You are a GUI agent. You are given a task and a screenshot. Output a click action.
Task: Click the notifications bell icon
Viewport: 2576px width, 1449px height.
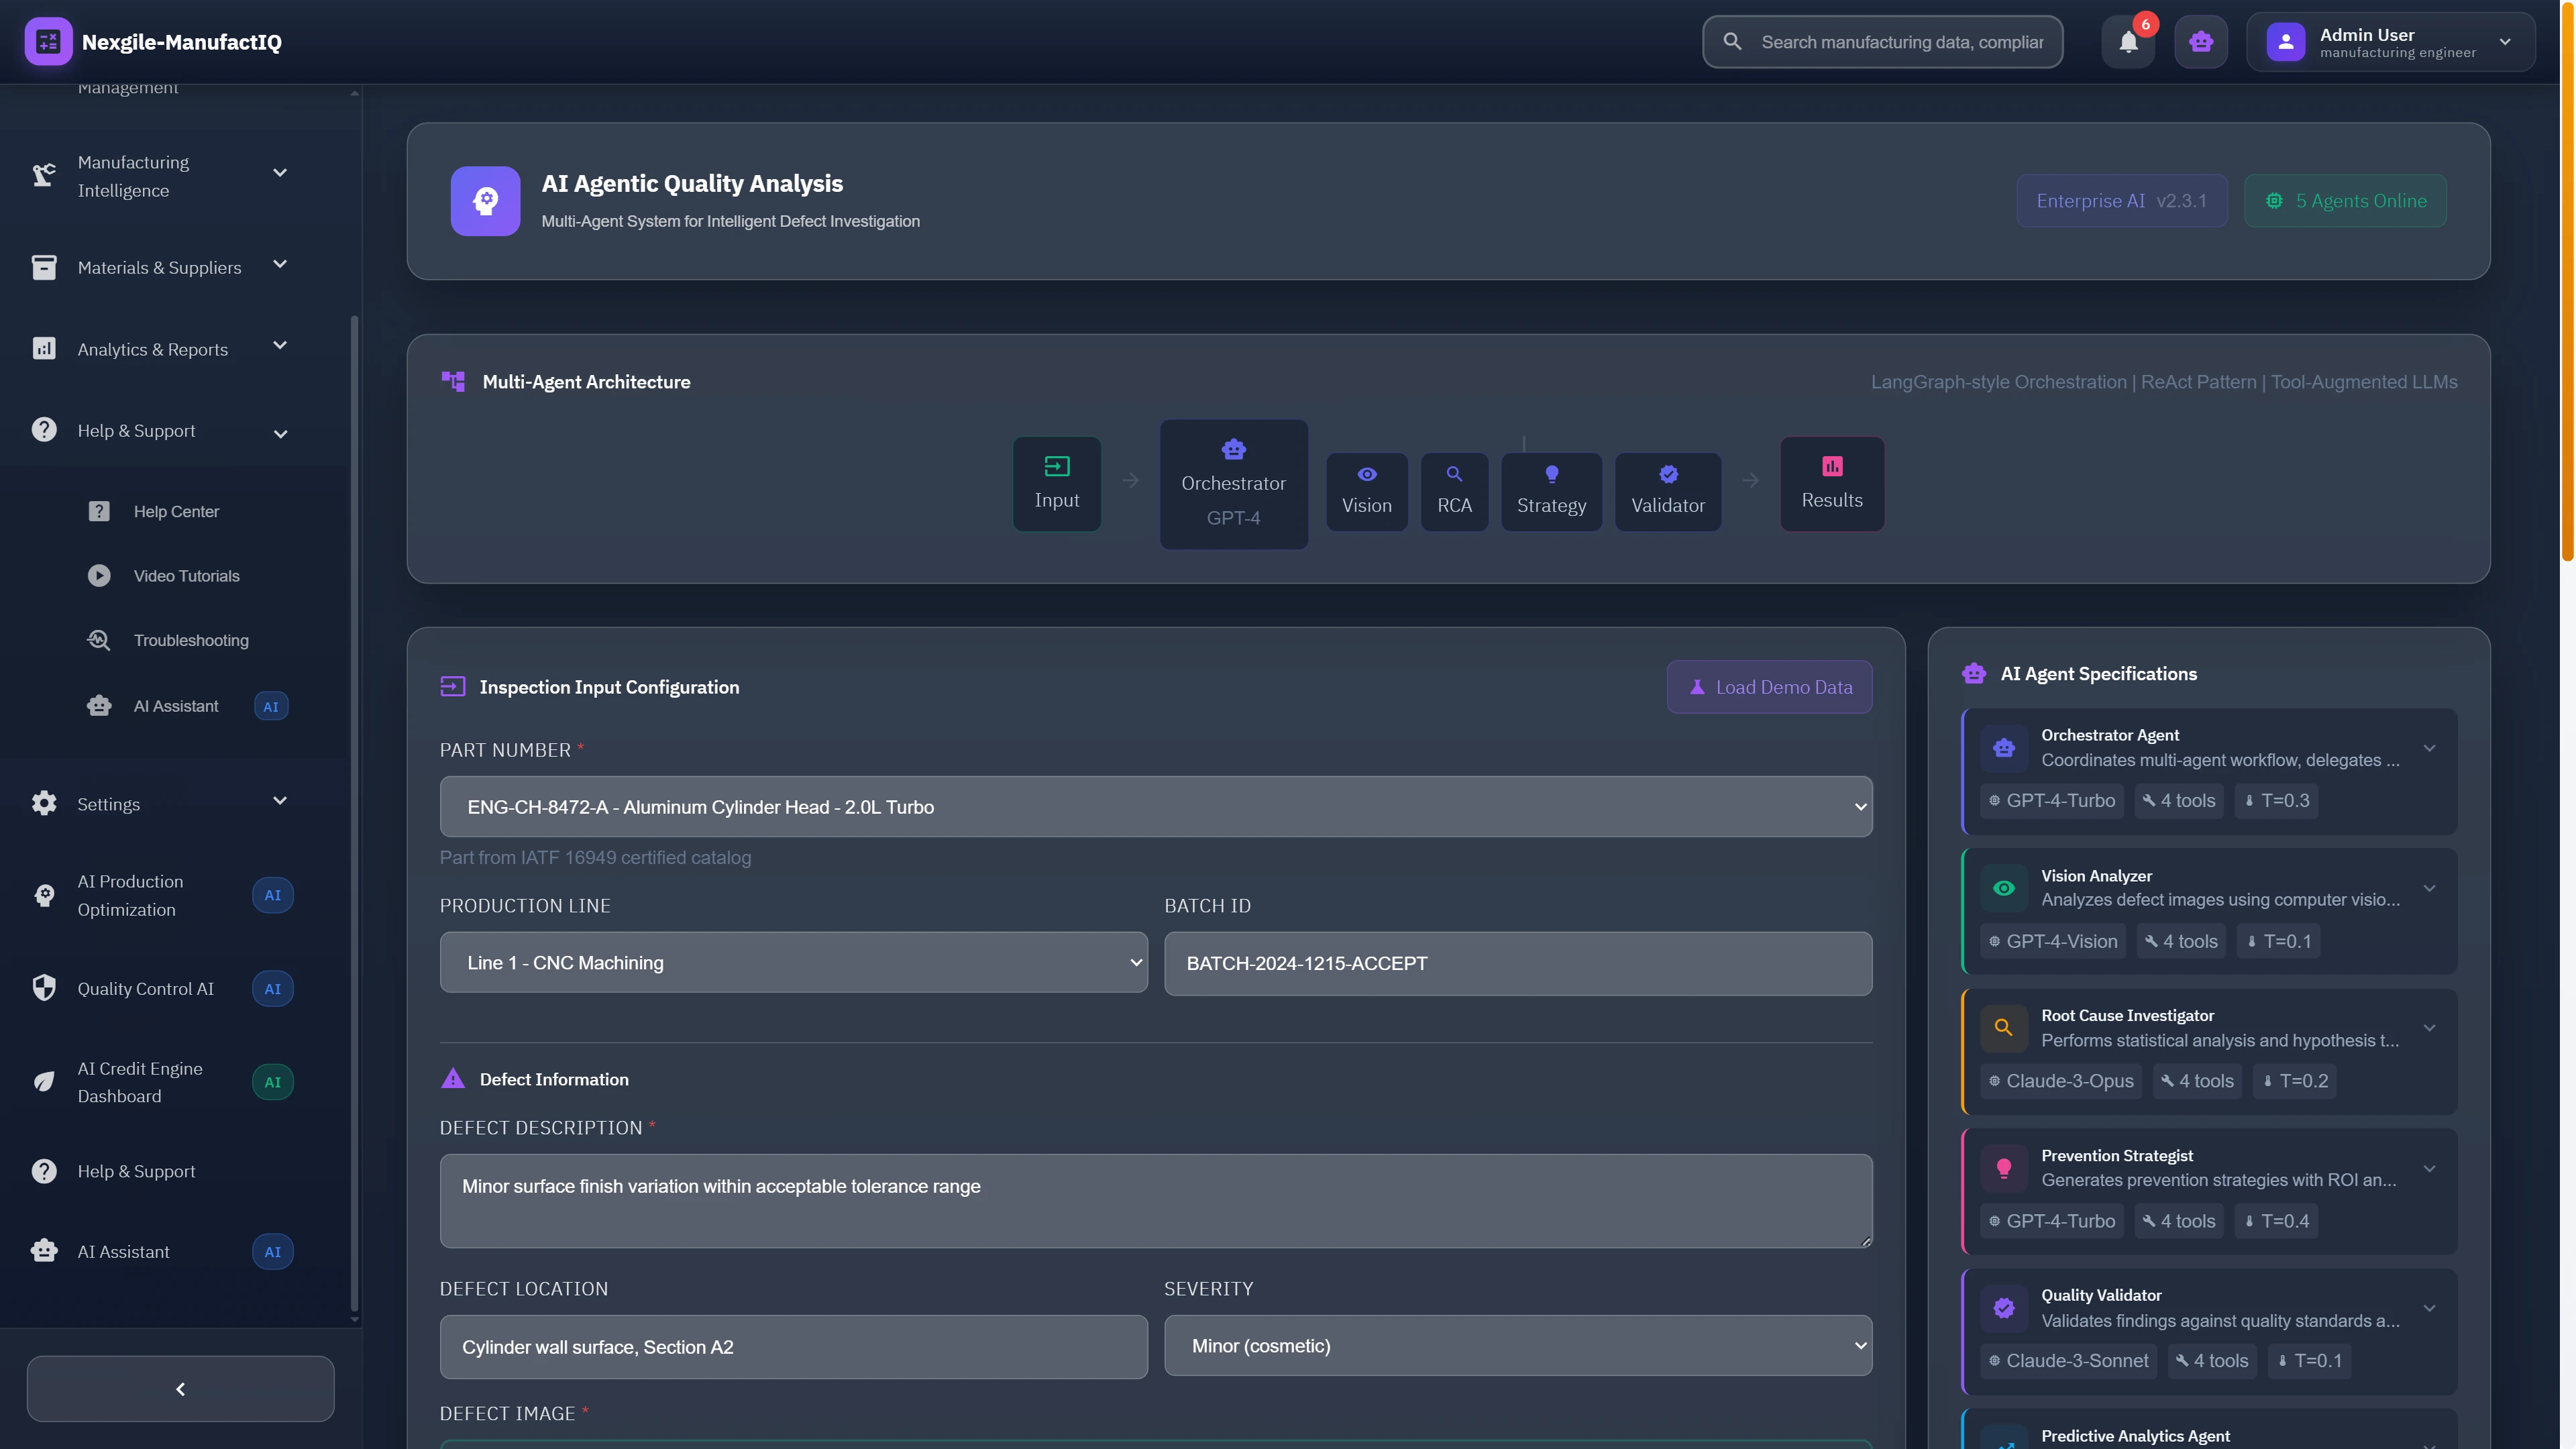[x=2128, y=42]
